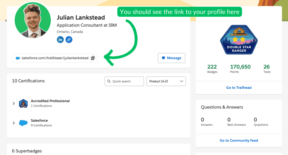Click the Quick search input field
The height and width of the screenshot is (155, 288).
pyautogui.click(x=124, y=81)
